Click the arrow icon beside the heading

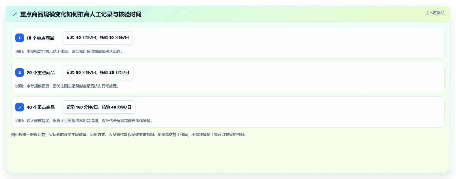point(15,14)
